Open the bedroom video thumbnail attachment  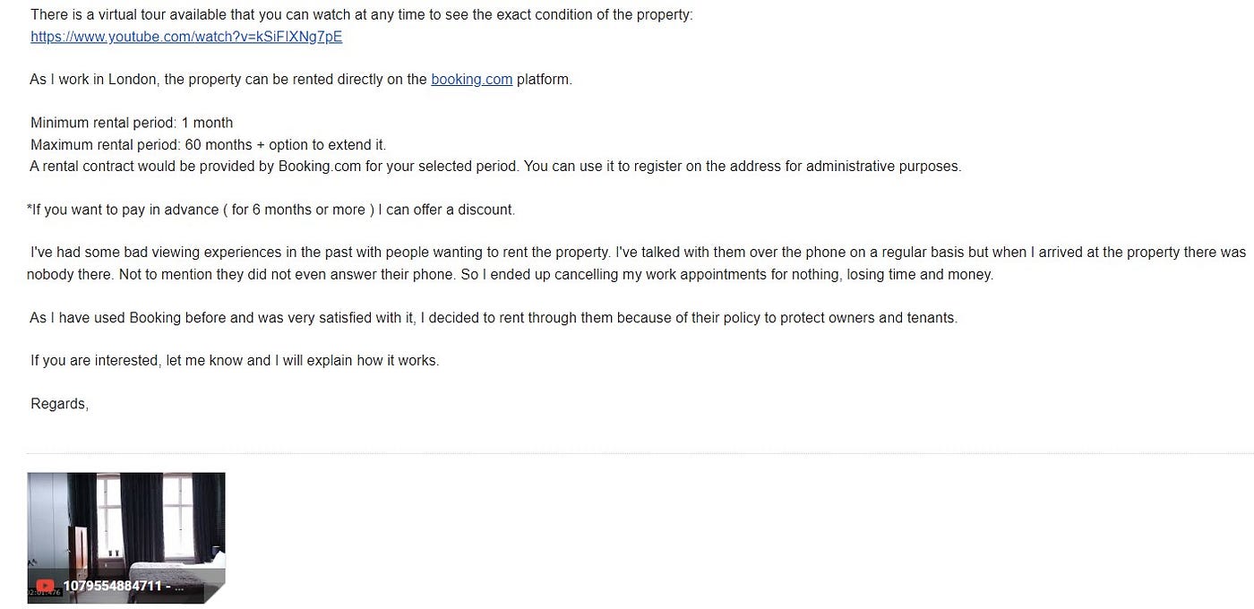126,537
